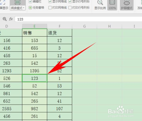Select the cell containing 2585
142x121 pixels.
click(x=11, y=108)
